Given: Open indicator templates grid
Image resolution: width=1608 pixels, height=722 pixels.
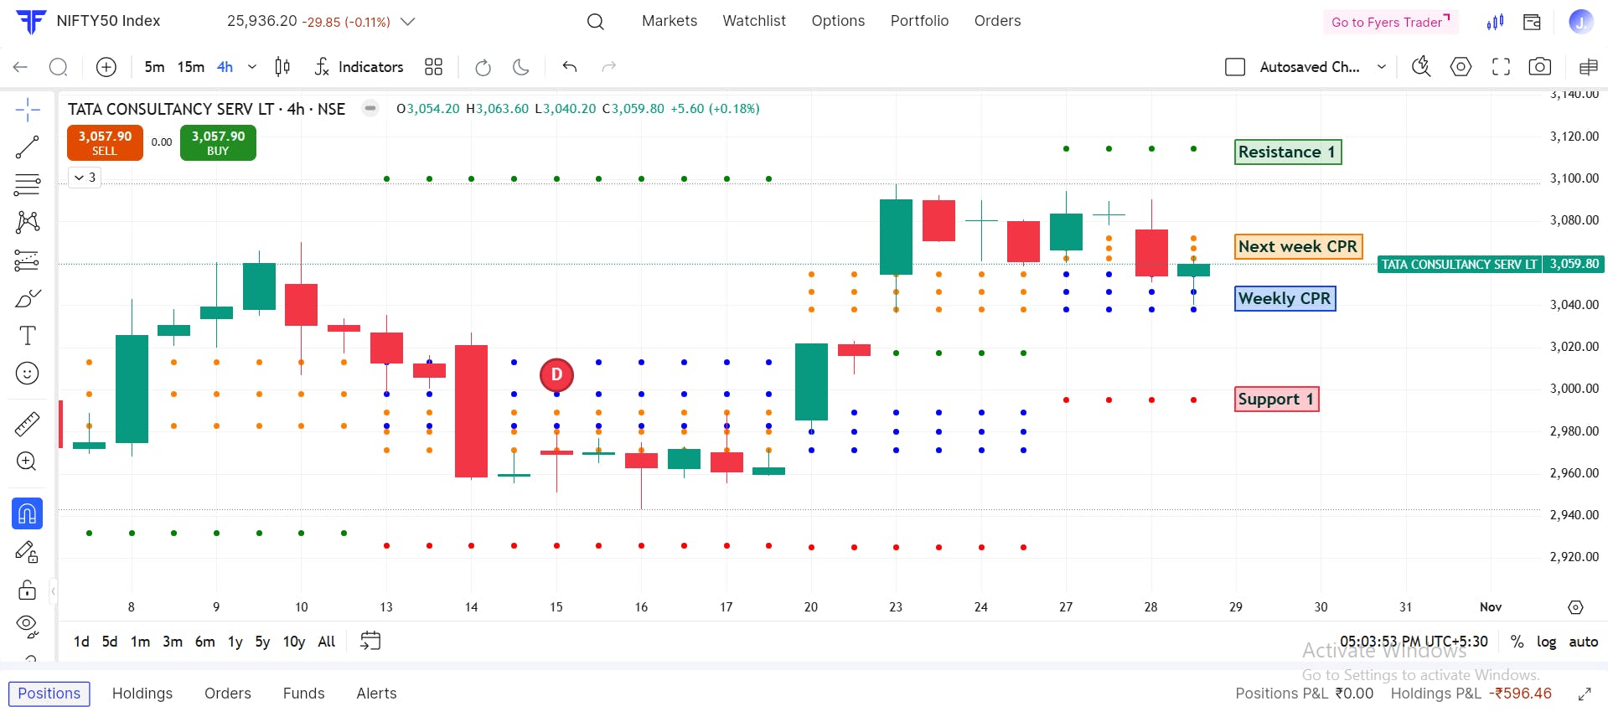Looking at the screenshot, I should [433, 67].
